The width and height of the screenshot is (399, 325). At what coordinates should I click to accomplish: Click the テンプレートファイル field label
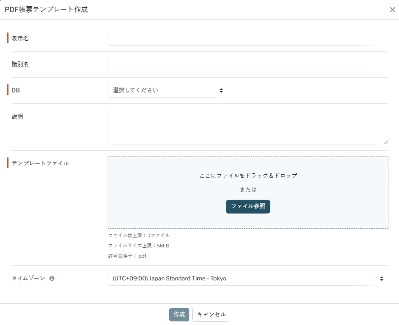(x=40, y=163)
